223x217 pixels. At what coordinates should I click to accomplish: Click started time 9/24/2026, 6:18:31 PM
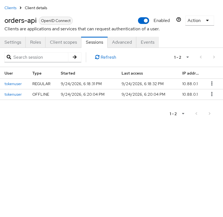(81, 84)
